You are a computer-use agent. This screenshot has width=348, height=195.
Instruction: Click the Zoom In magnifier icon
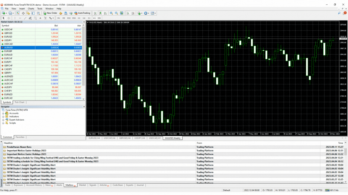111,13
